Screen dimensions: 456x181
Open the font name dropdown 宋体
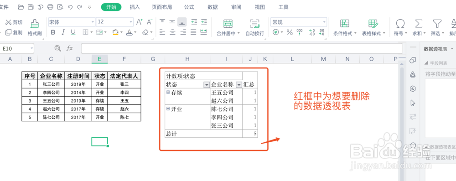(93, 22)
